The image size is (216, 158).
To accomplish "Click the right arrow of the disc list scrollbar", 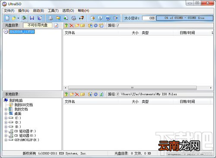I will pos(211,88).
